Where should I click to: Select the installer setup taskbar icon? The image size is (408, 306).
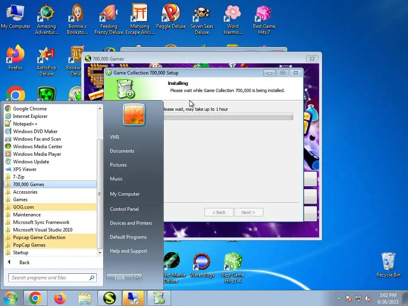[x=159, y=298]
